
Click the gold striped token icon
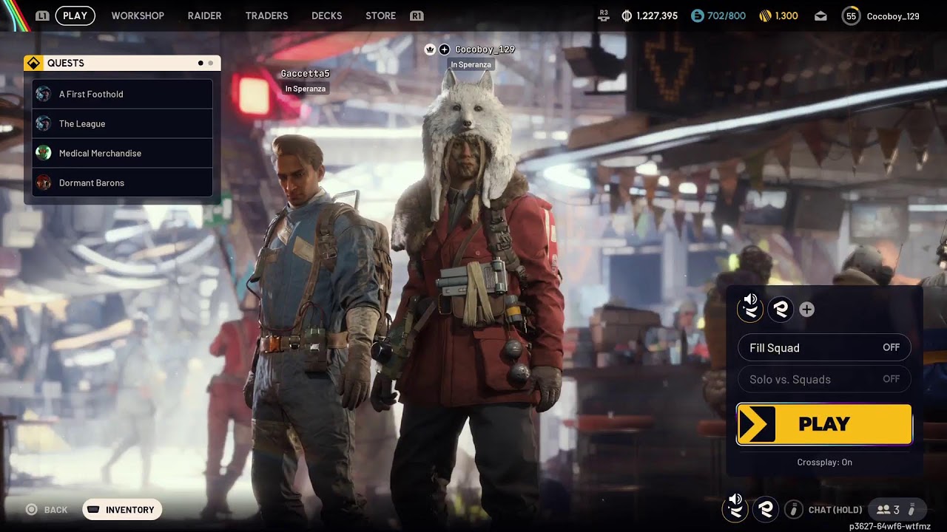(765, 16)
